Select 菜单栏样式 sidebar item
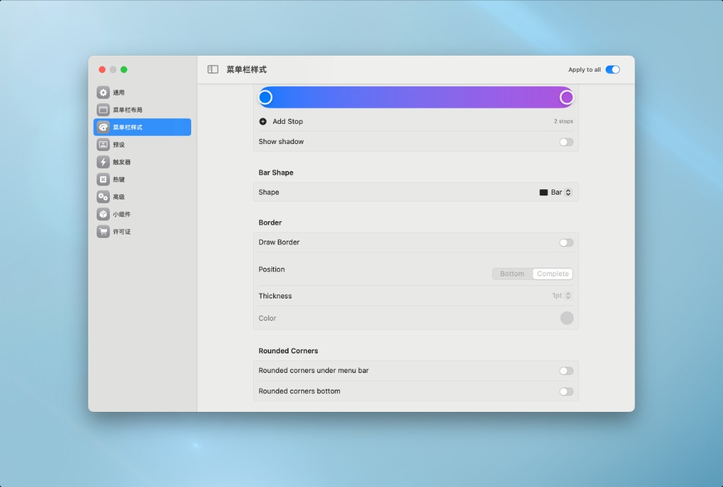Viewport: 723px width, 487px height. tap(142, 127)
